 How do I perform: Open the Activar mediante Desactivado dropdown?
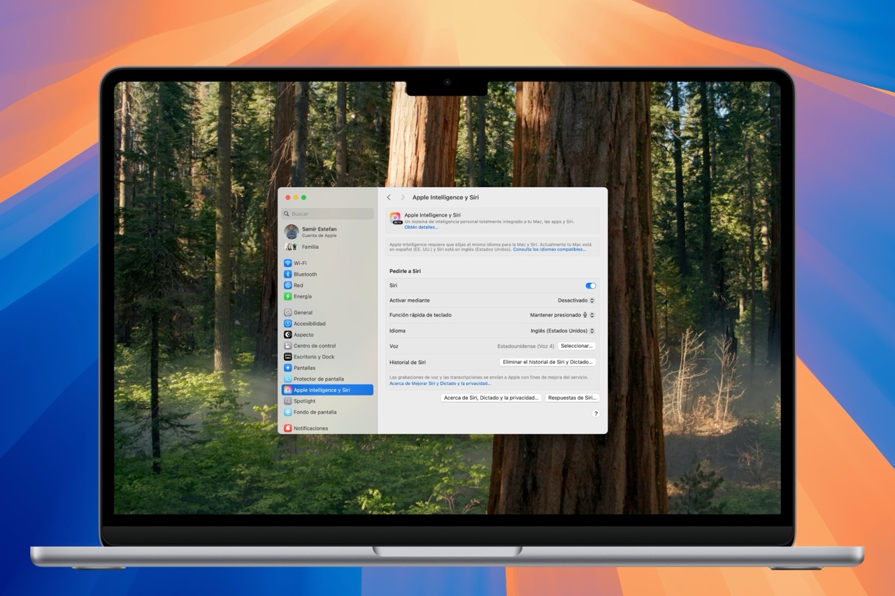pyautogui.click(x=576, y=300)
